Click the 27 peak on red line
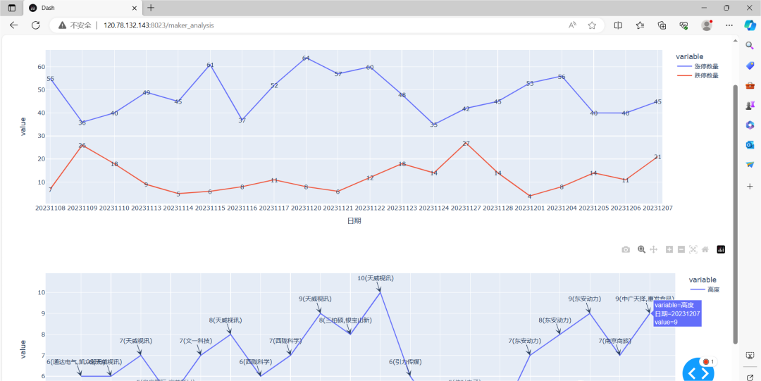Image resolution: width=761 pixels, height=381 pixels. point(466,143)
